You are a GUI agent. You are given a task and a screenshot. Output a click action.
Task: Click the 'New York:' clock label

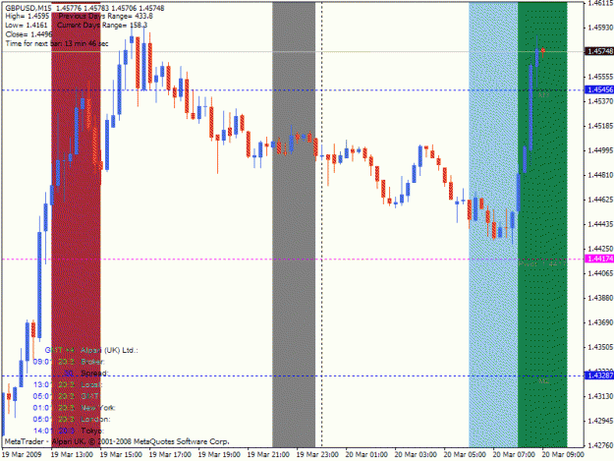[98, 408]
